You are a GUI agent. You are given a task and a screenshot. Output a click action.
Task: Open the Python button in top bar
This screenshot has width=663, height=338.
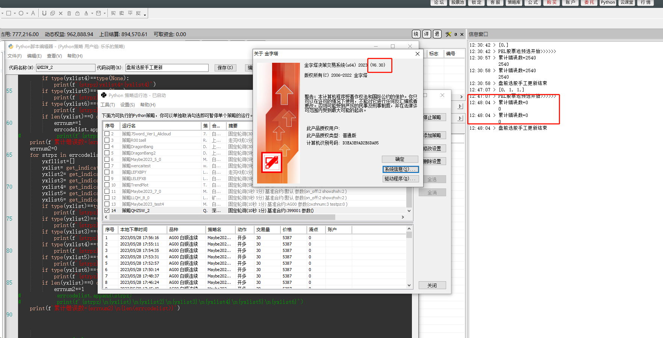(608, 2)
